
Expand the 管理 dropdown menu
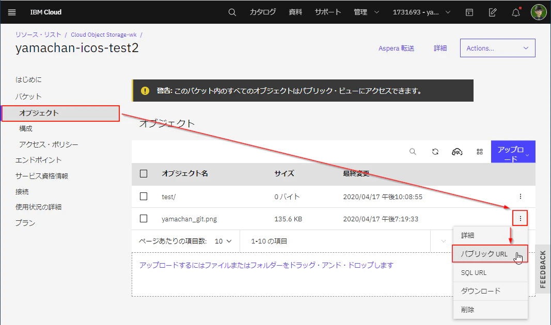366,12
